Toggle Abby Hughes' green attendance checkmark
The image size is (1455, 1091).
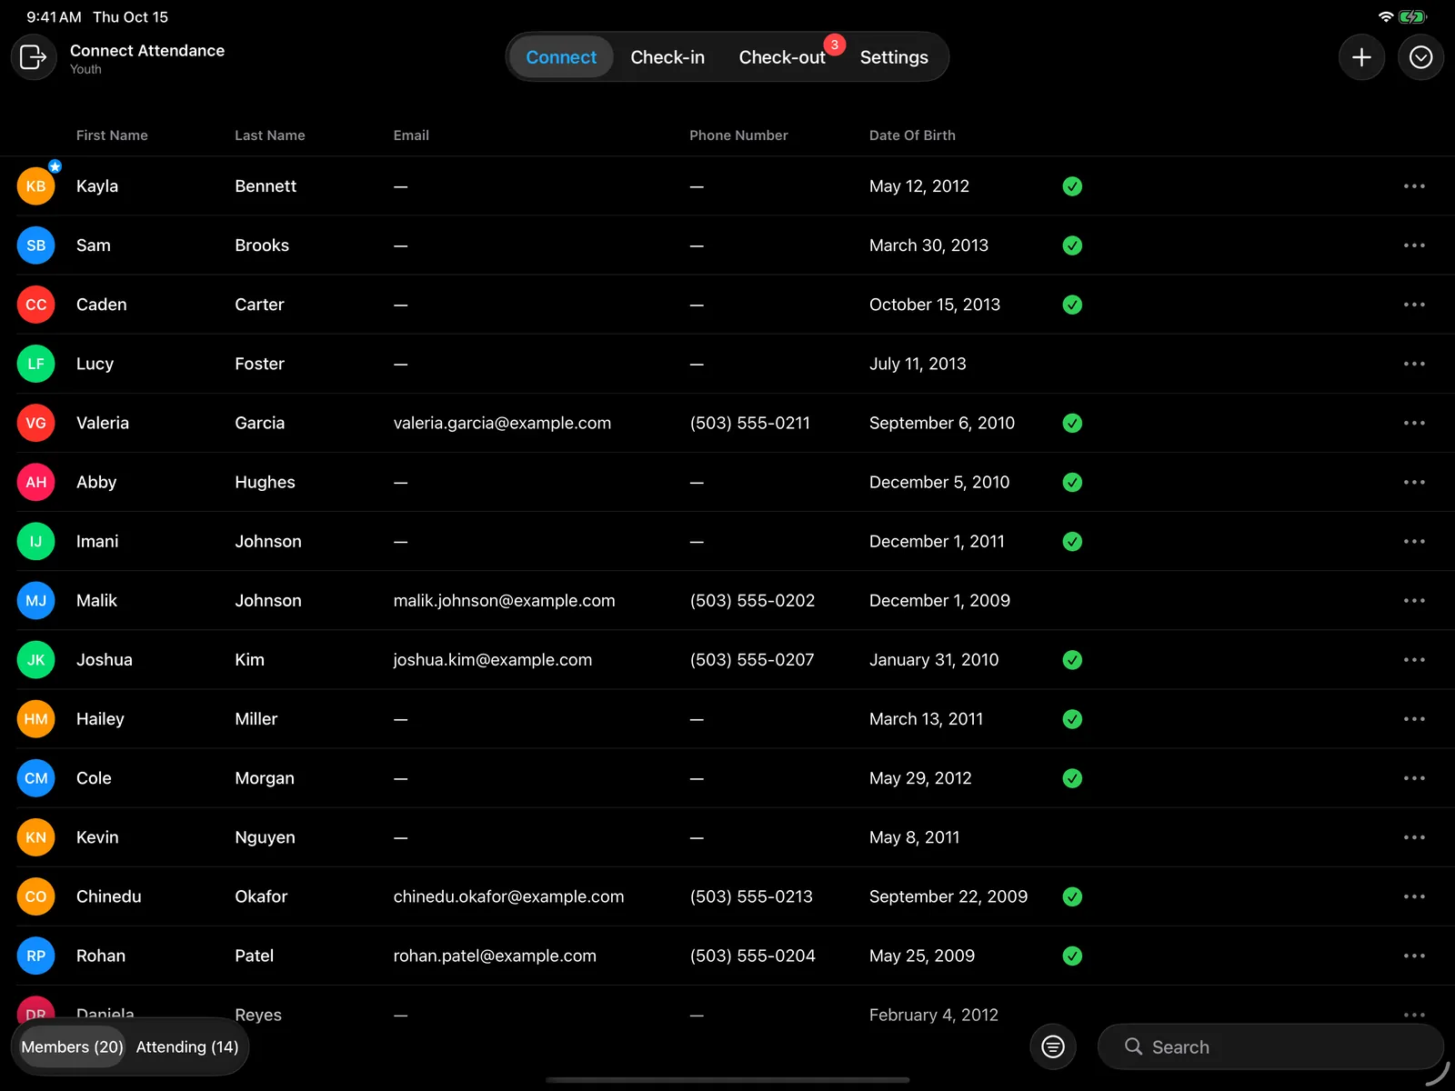(1072, 482)
